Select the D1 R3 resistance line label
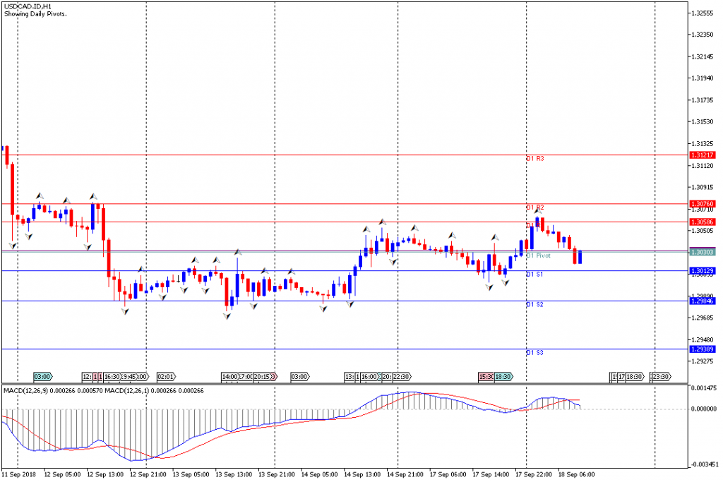Viewport: 723px width, 482px height. (x=534, y=159)
